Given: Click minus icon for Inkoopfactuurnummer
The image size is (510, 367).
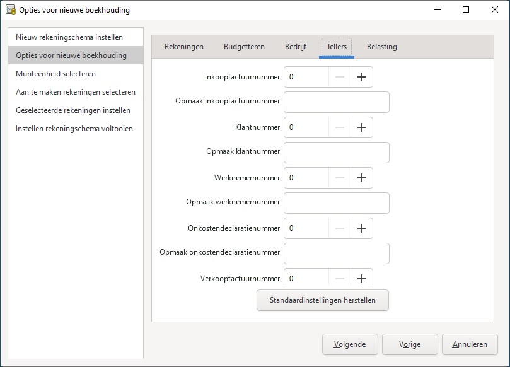Looking at the screenshot, I should [339, 77].
